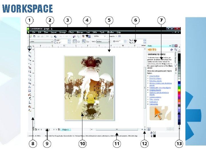
Task: Select the Crop tool in the toolbox
Action: (x=30, y=56)
